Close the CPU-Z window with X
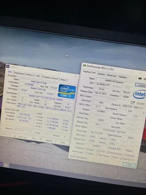Image resolution: width=146 pixels, height=195 pixels. point(75,76)
